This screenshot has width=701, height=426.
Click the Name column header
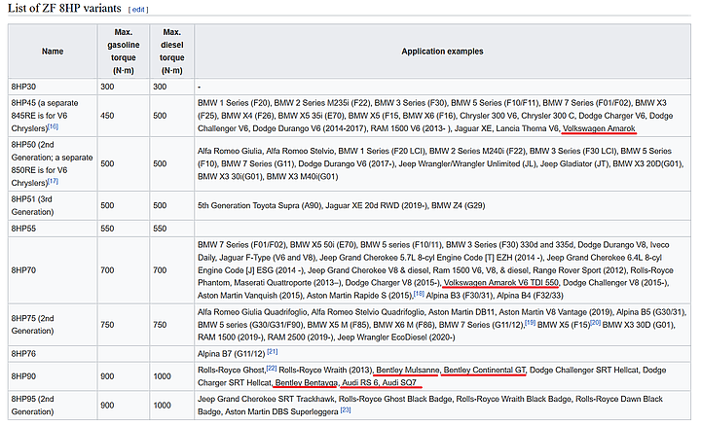click(x=53, y=52)
